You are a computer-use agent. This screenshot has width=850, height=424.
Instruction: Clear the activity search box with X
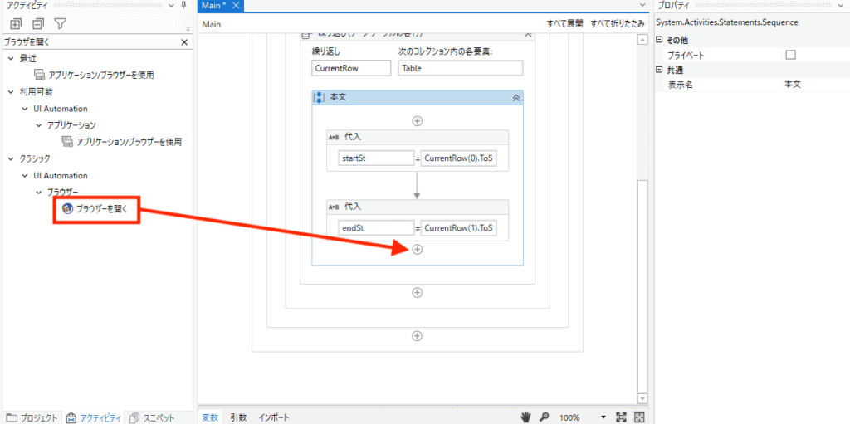click(x=184, y=42)
